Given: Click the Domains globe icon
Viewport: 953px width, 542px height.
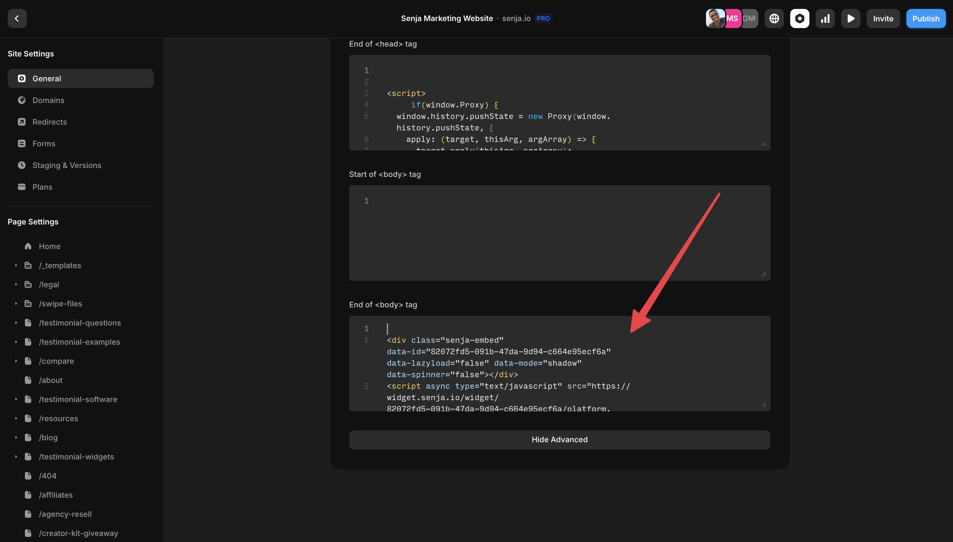Looking at the screenshot, I should click(22, 100).
